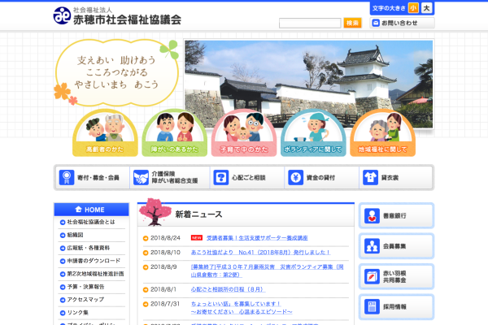
Task: Open the 採用情報 banner button
Action: point(396,307)
